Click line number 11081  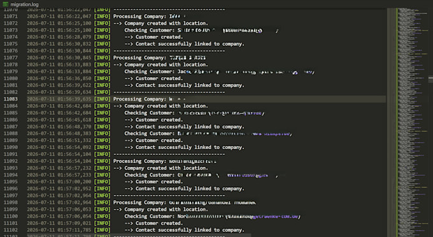(10, 85)
